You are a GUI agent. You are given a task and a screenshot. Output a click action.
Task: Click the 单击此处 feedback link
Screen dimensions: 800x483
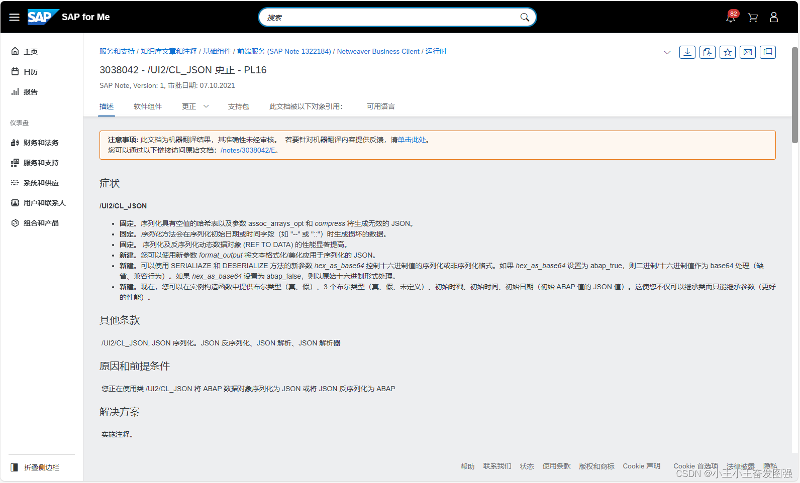click(x=412, y=140)
